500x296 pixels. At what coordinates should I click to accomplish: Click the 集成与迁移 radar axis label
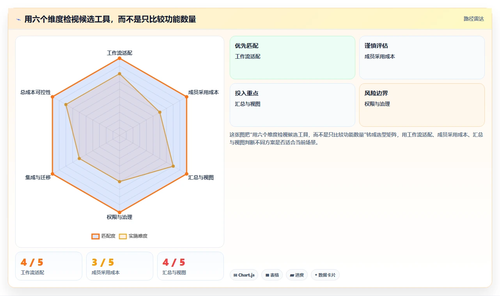coord(38,177)
